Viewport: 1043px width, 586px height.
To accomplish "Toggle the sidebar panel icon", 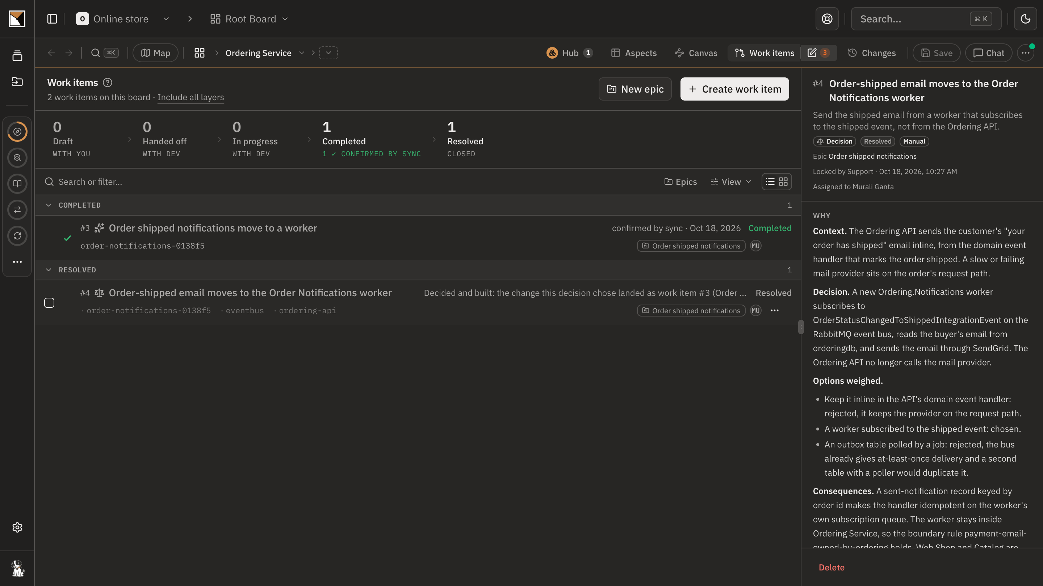I will tap(52, 19).
